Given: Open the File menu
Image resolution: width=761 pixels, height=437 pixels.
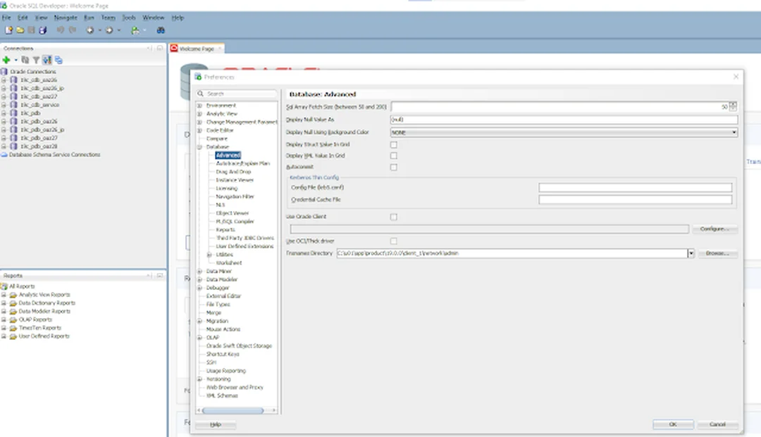Looking at the screenshot, I should click(x=6, y=18).
